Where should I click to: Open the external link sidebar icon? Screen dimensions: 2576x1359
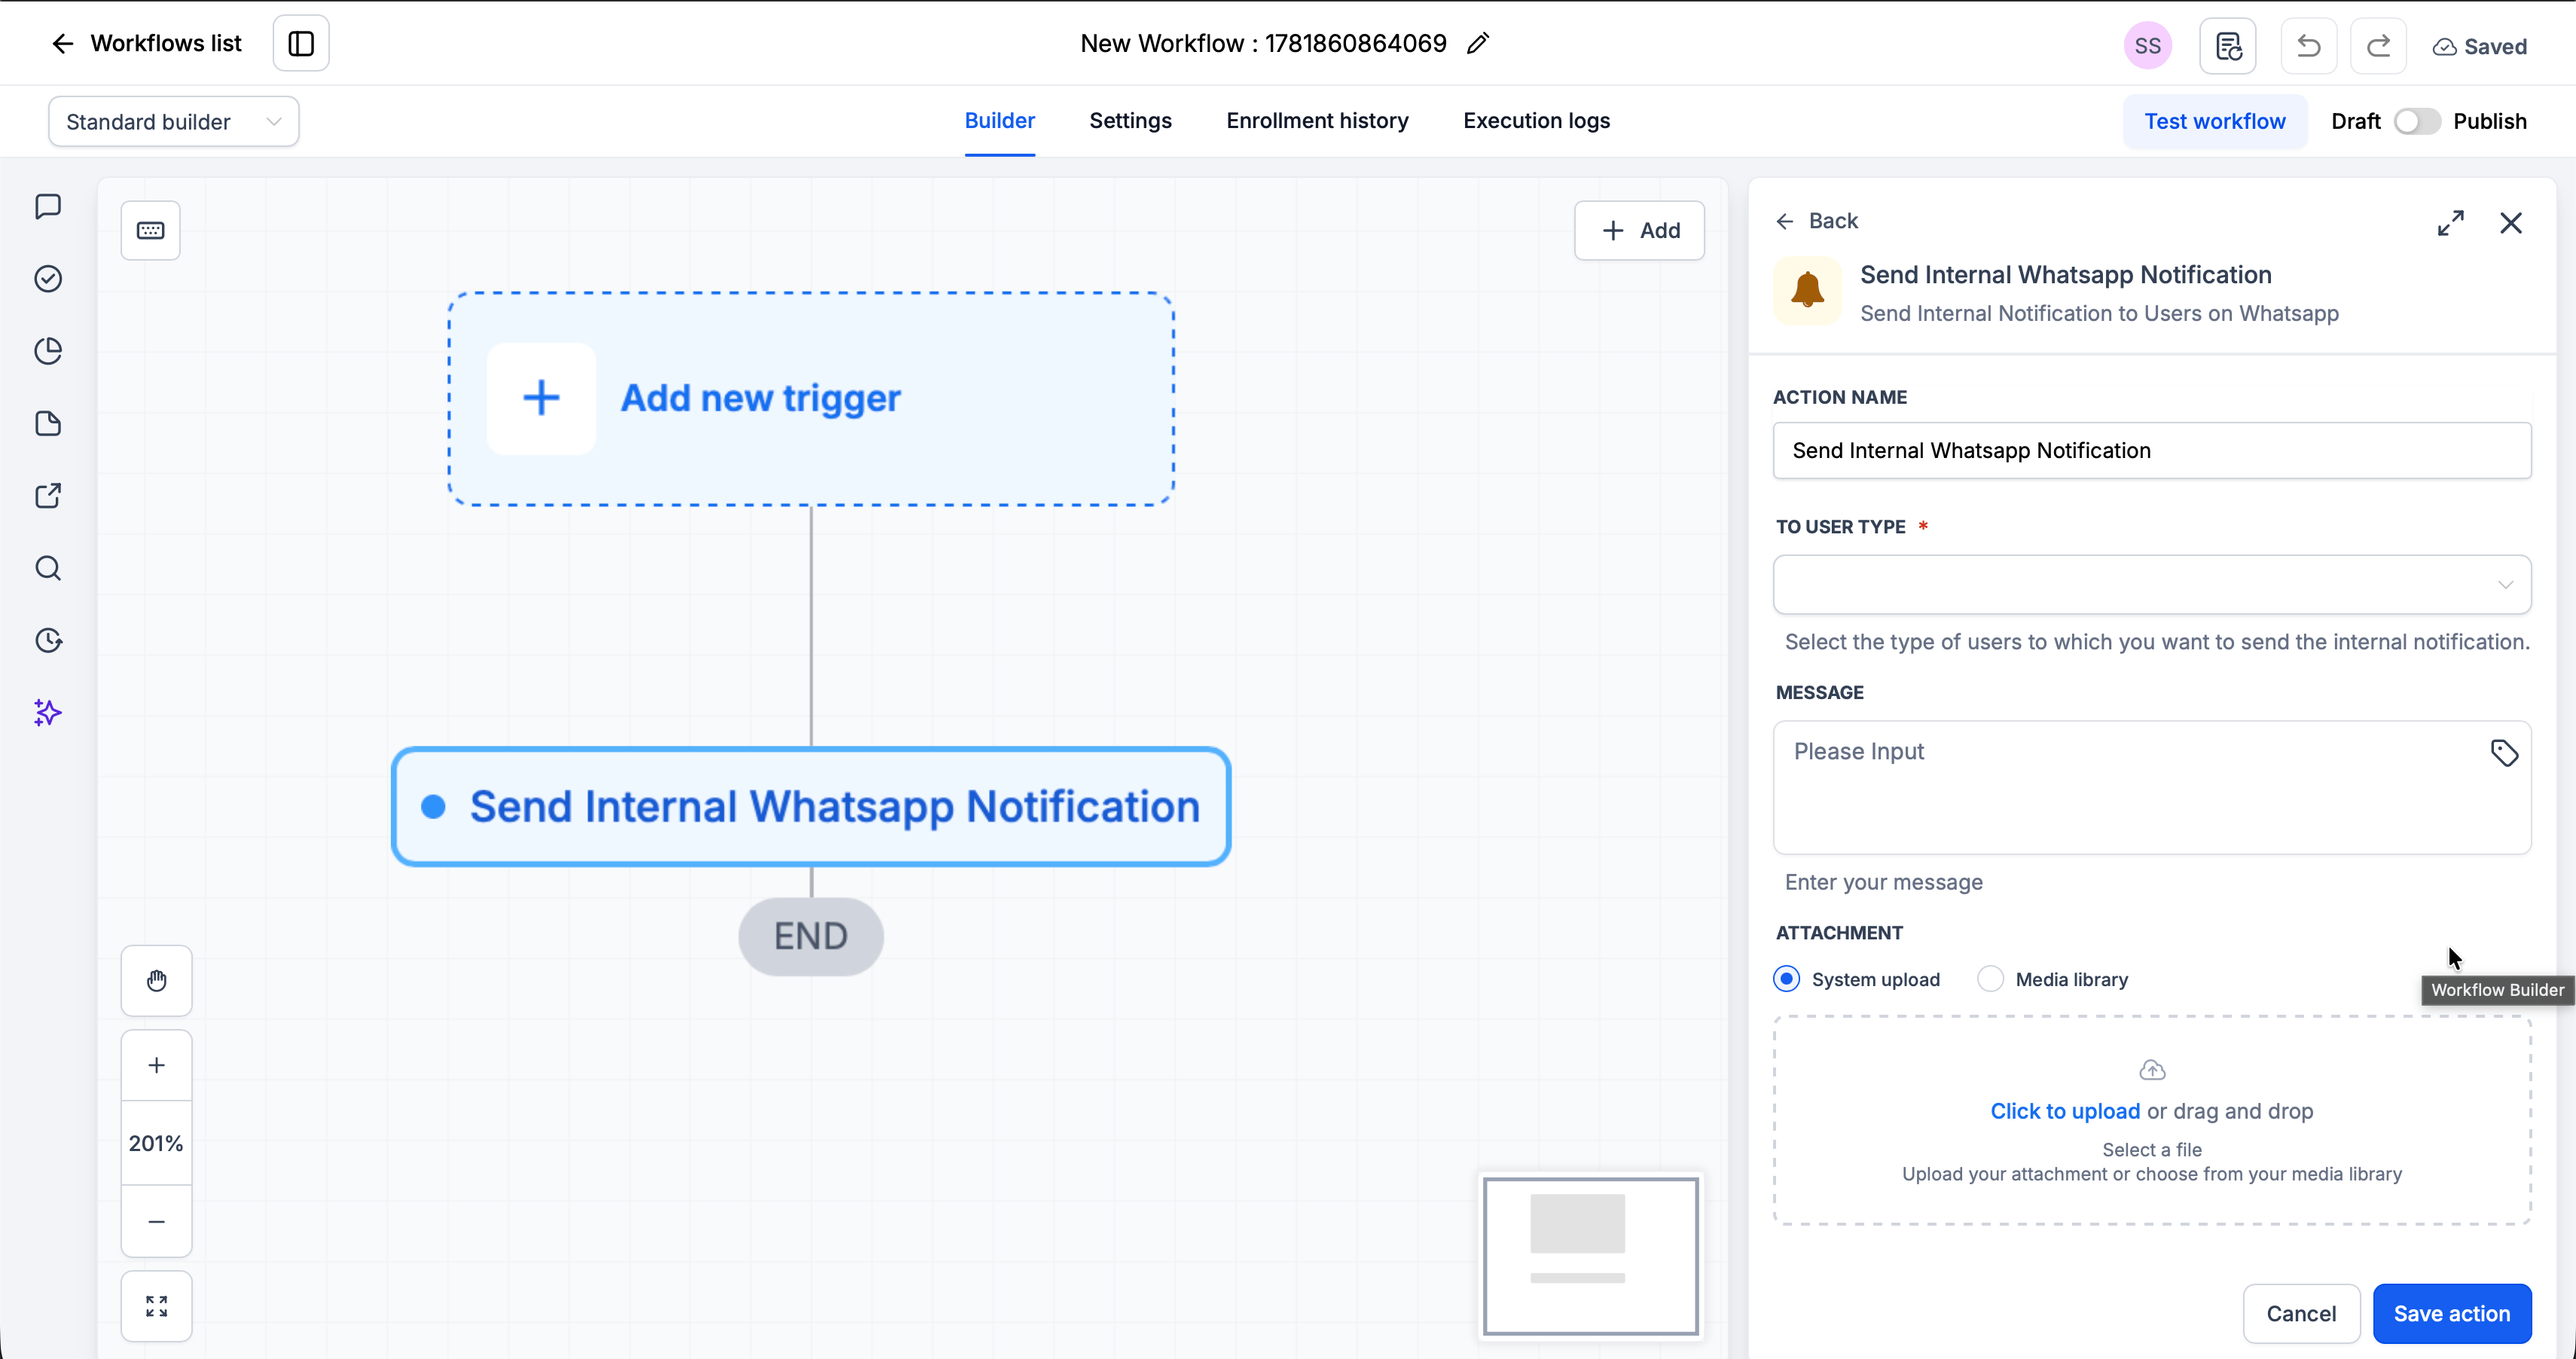pos(48,496)
